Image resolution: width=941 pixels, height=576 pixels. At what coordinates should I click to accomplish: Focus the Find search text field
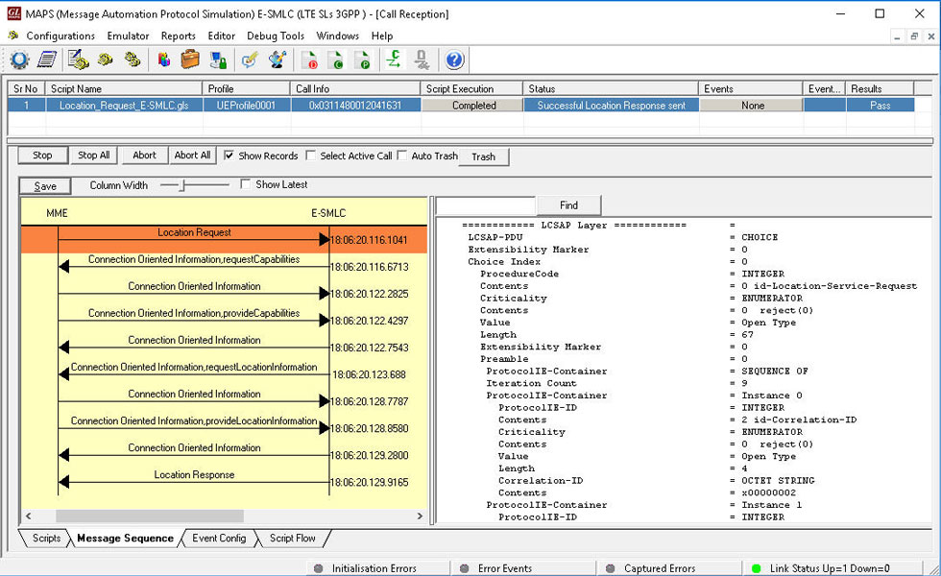click(486, 205)
